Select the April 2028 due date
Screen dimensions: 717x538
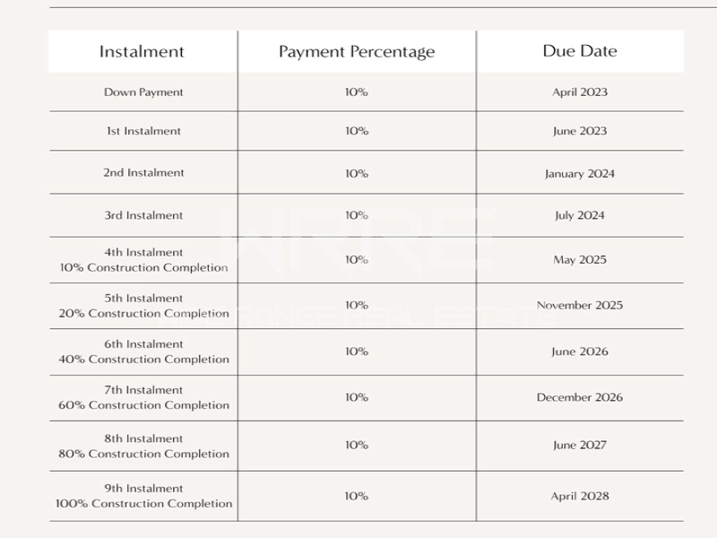pos(579,496)
